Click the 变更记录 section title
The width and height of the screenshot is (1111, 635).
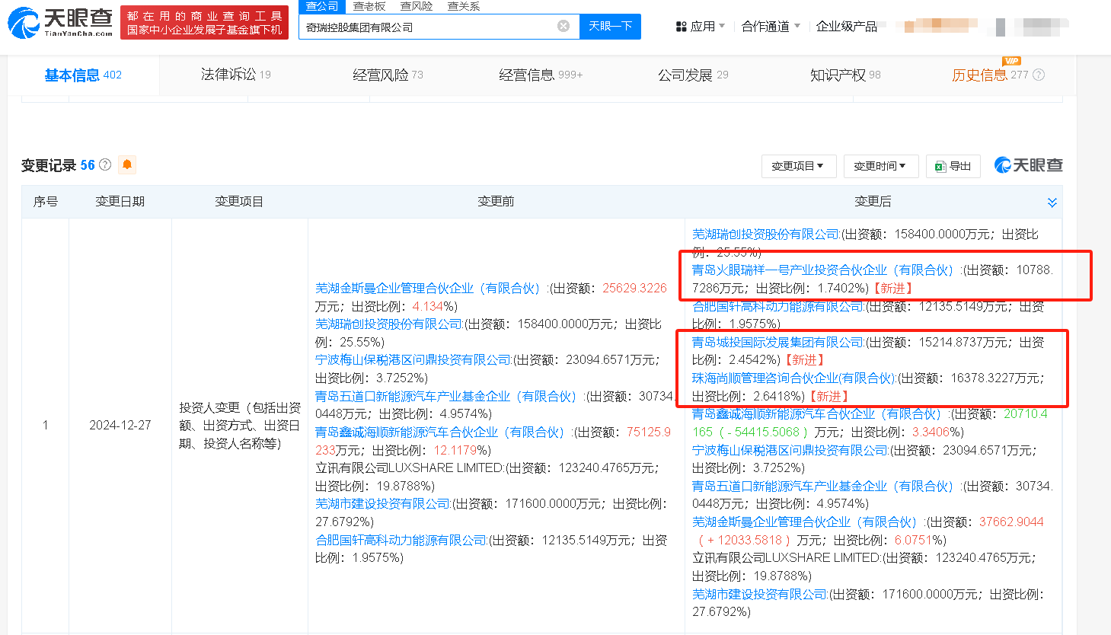tap(49, 165)
